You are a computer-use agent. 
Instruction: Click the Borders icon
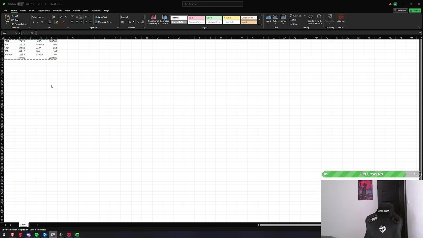(x=49, y=22)
